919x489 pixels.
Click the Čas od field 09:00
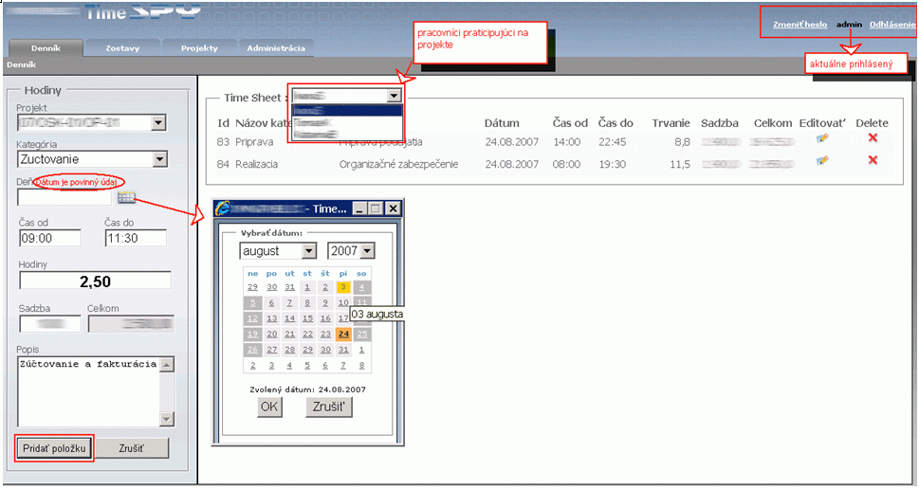tap(50, 239)
